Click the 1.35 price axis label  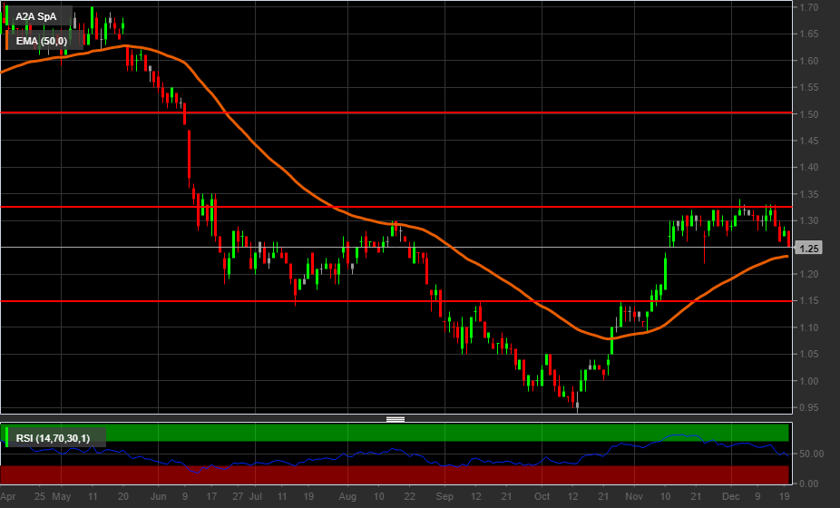click(809, 194)
